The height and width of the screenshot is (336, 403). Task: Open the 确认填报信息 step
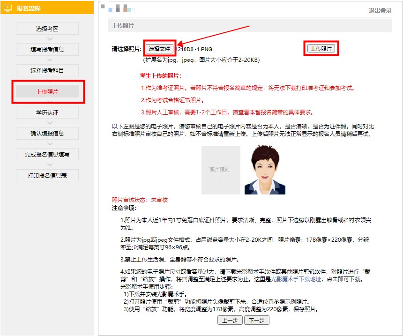tap(47, 133)
